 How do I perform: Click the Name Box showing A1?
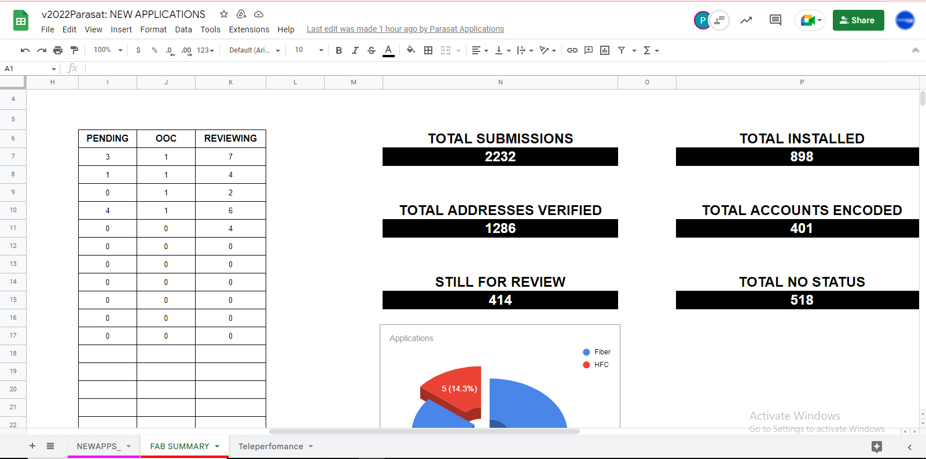[30, 69]
